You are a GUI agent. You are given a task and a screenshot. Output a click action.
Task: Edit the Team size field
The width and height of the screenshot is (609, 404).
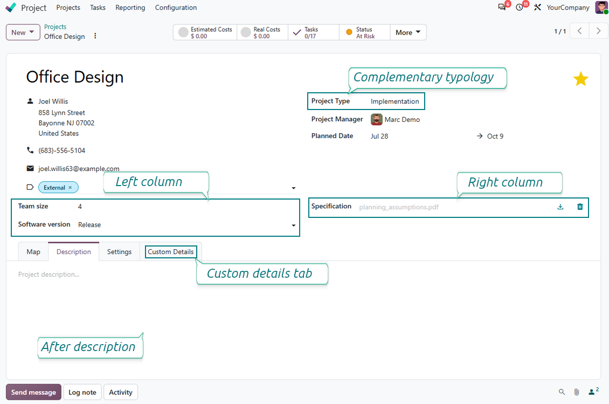tap(186, 207)
